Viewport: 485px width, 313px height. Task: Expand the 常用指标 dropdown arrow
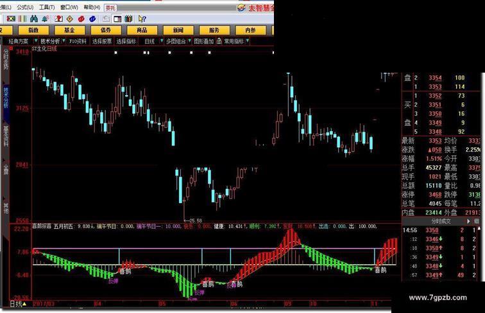248,40
